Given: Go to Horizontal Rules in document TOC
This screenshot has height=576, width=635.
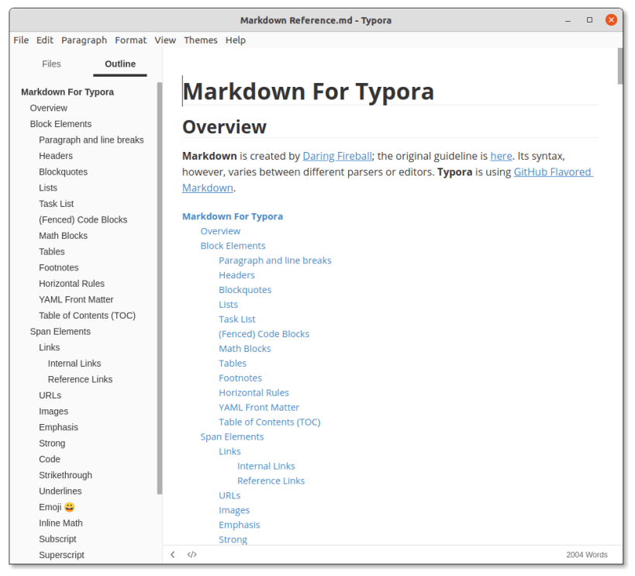Looking at the screenshot, I should (254, 392).
